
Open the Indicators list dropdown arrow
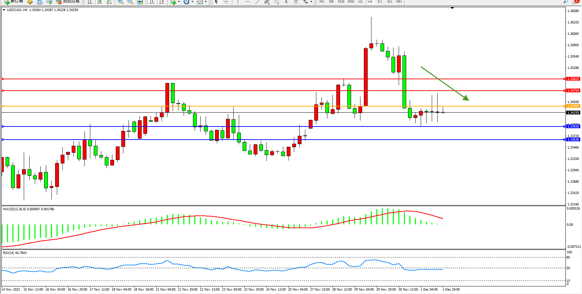click(179, 2)
